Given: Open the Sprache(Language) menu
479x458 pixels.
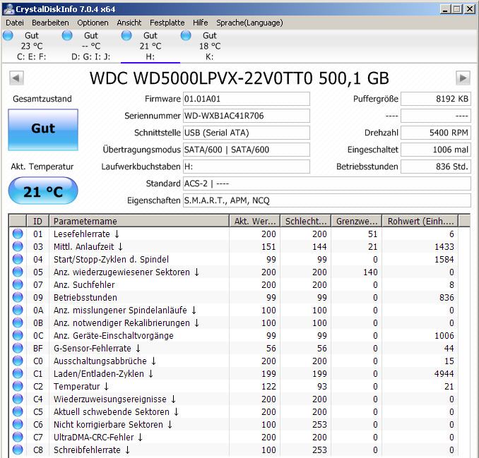Looking at the screenshot, I should pyautogui.click(x=249, y=23).
